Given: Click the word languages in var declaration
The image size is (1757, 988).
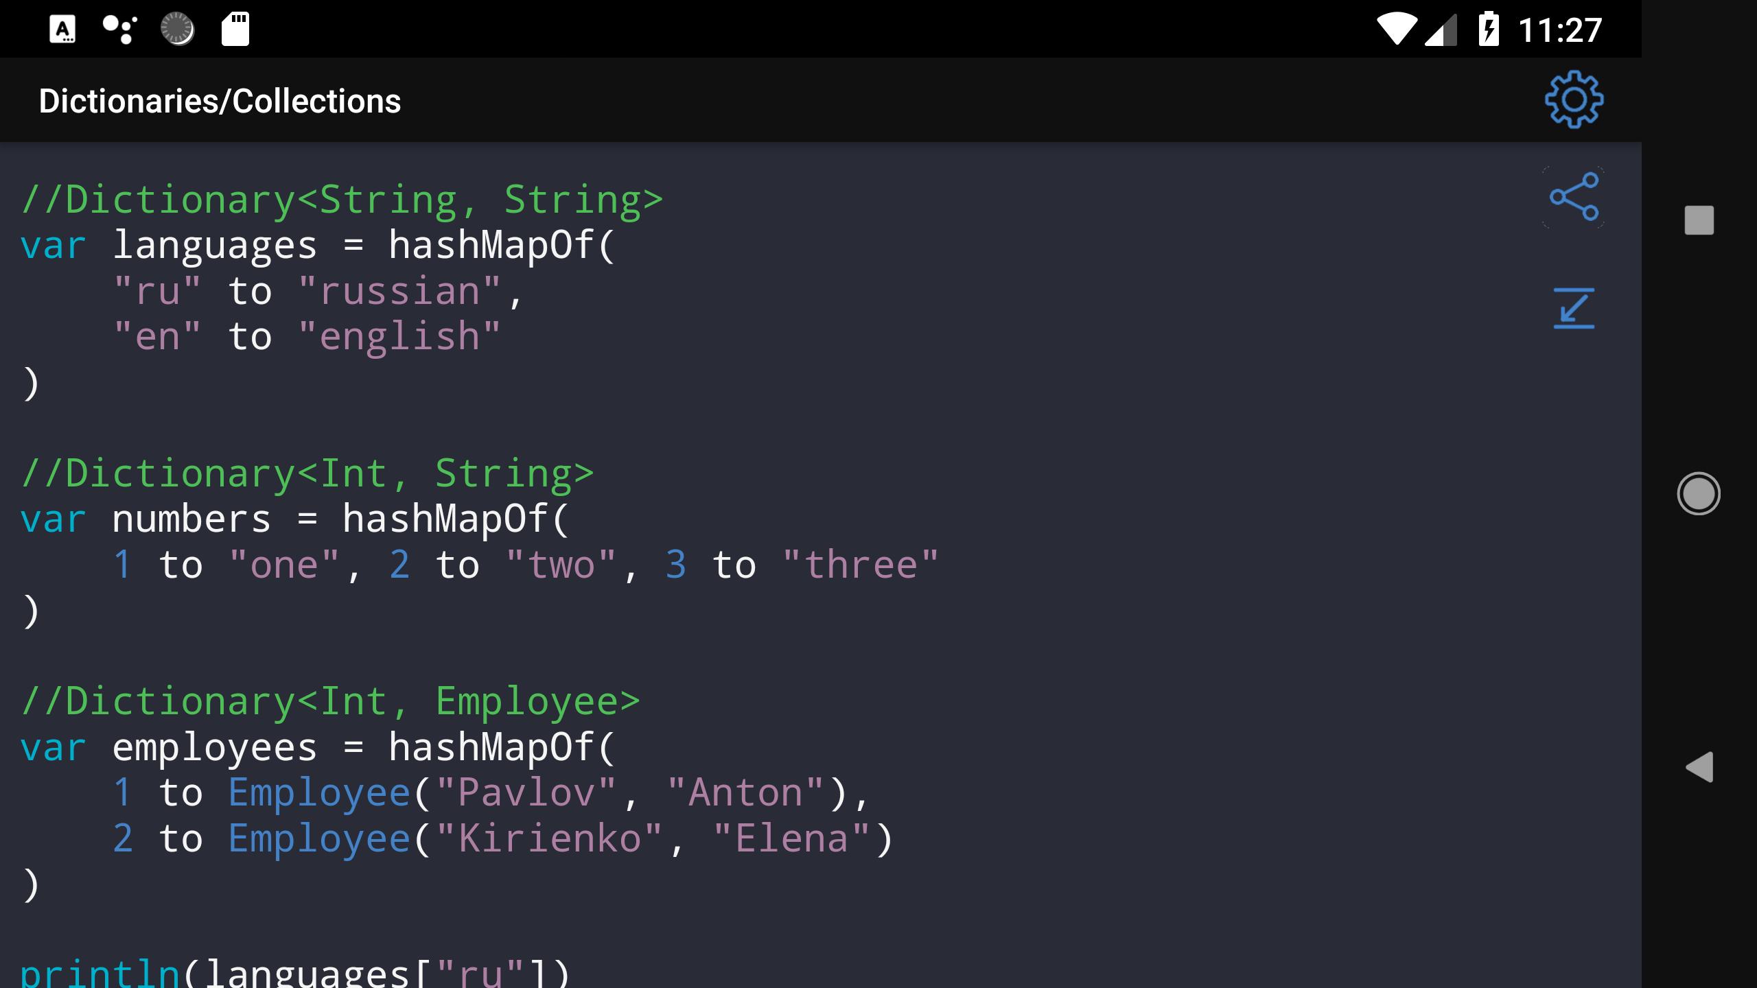Looking at the screenshot, I should (215, 246).
